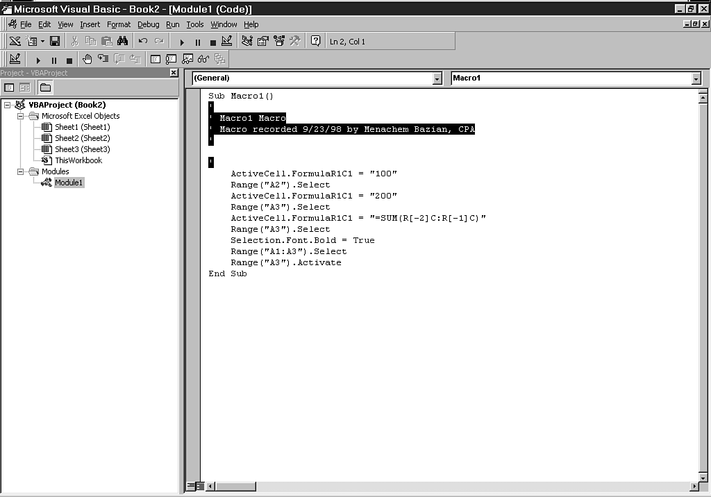Open the Toolbox hammer-and-wrench icon

click(295, 42)
